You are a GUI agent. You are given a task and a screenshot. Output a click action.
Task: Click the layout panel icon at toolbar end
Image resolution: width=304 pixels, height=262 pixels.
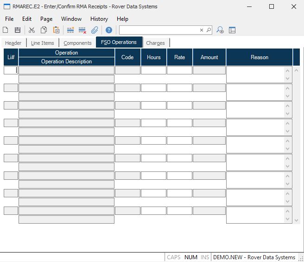point(232,30)
